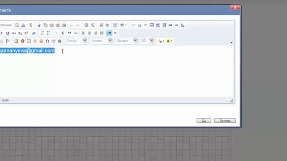This screenshot has height=161, width=287.
Task: Click the Print icon
Action: (23, 25)
